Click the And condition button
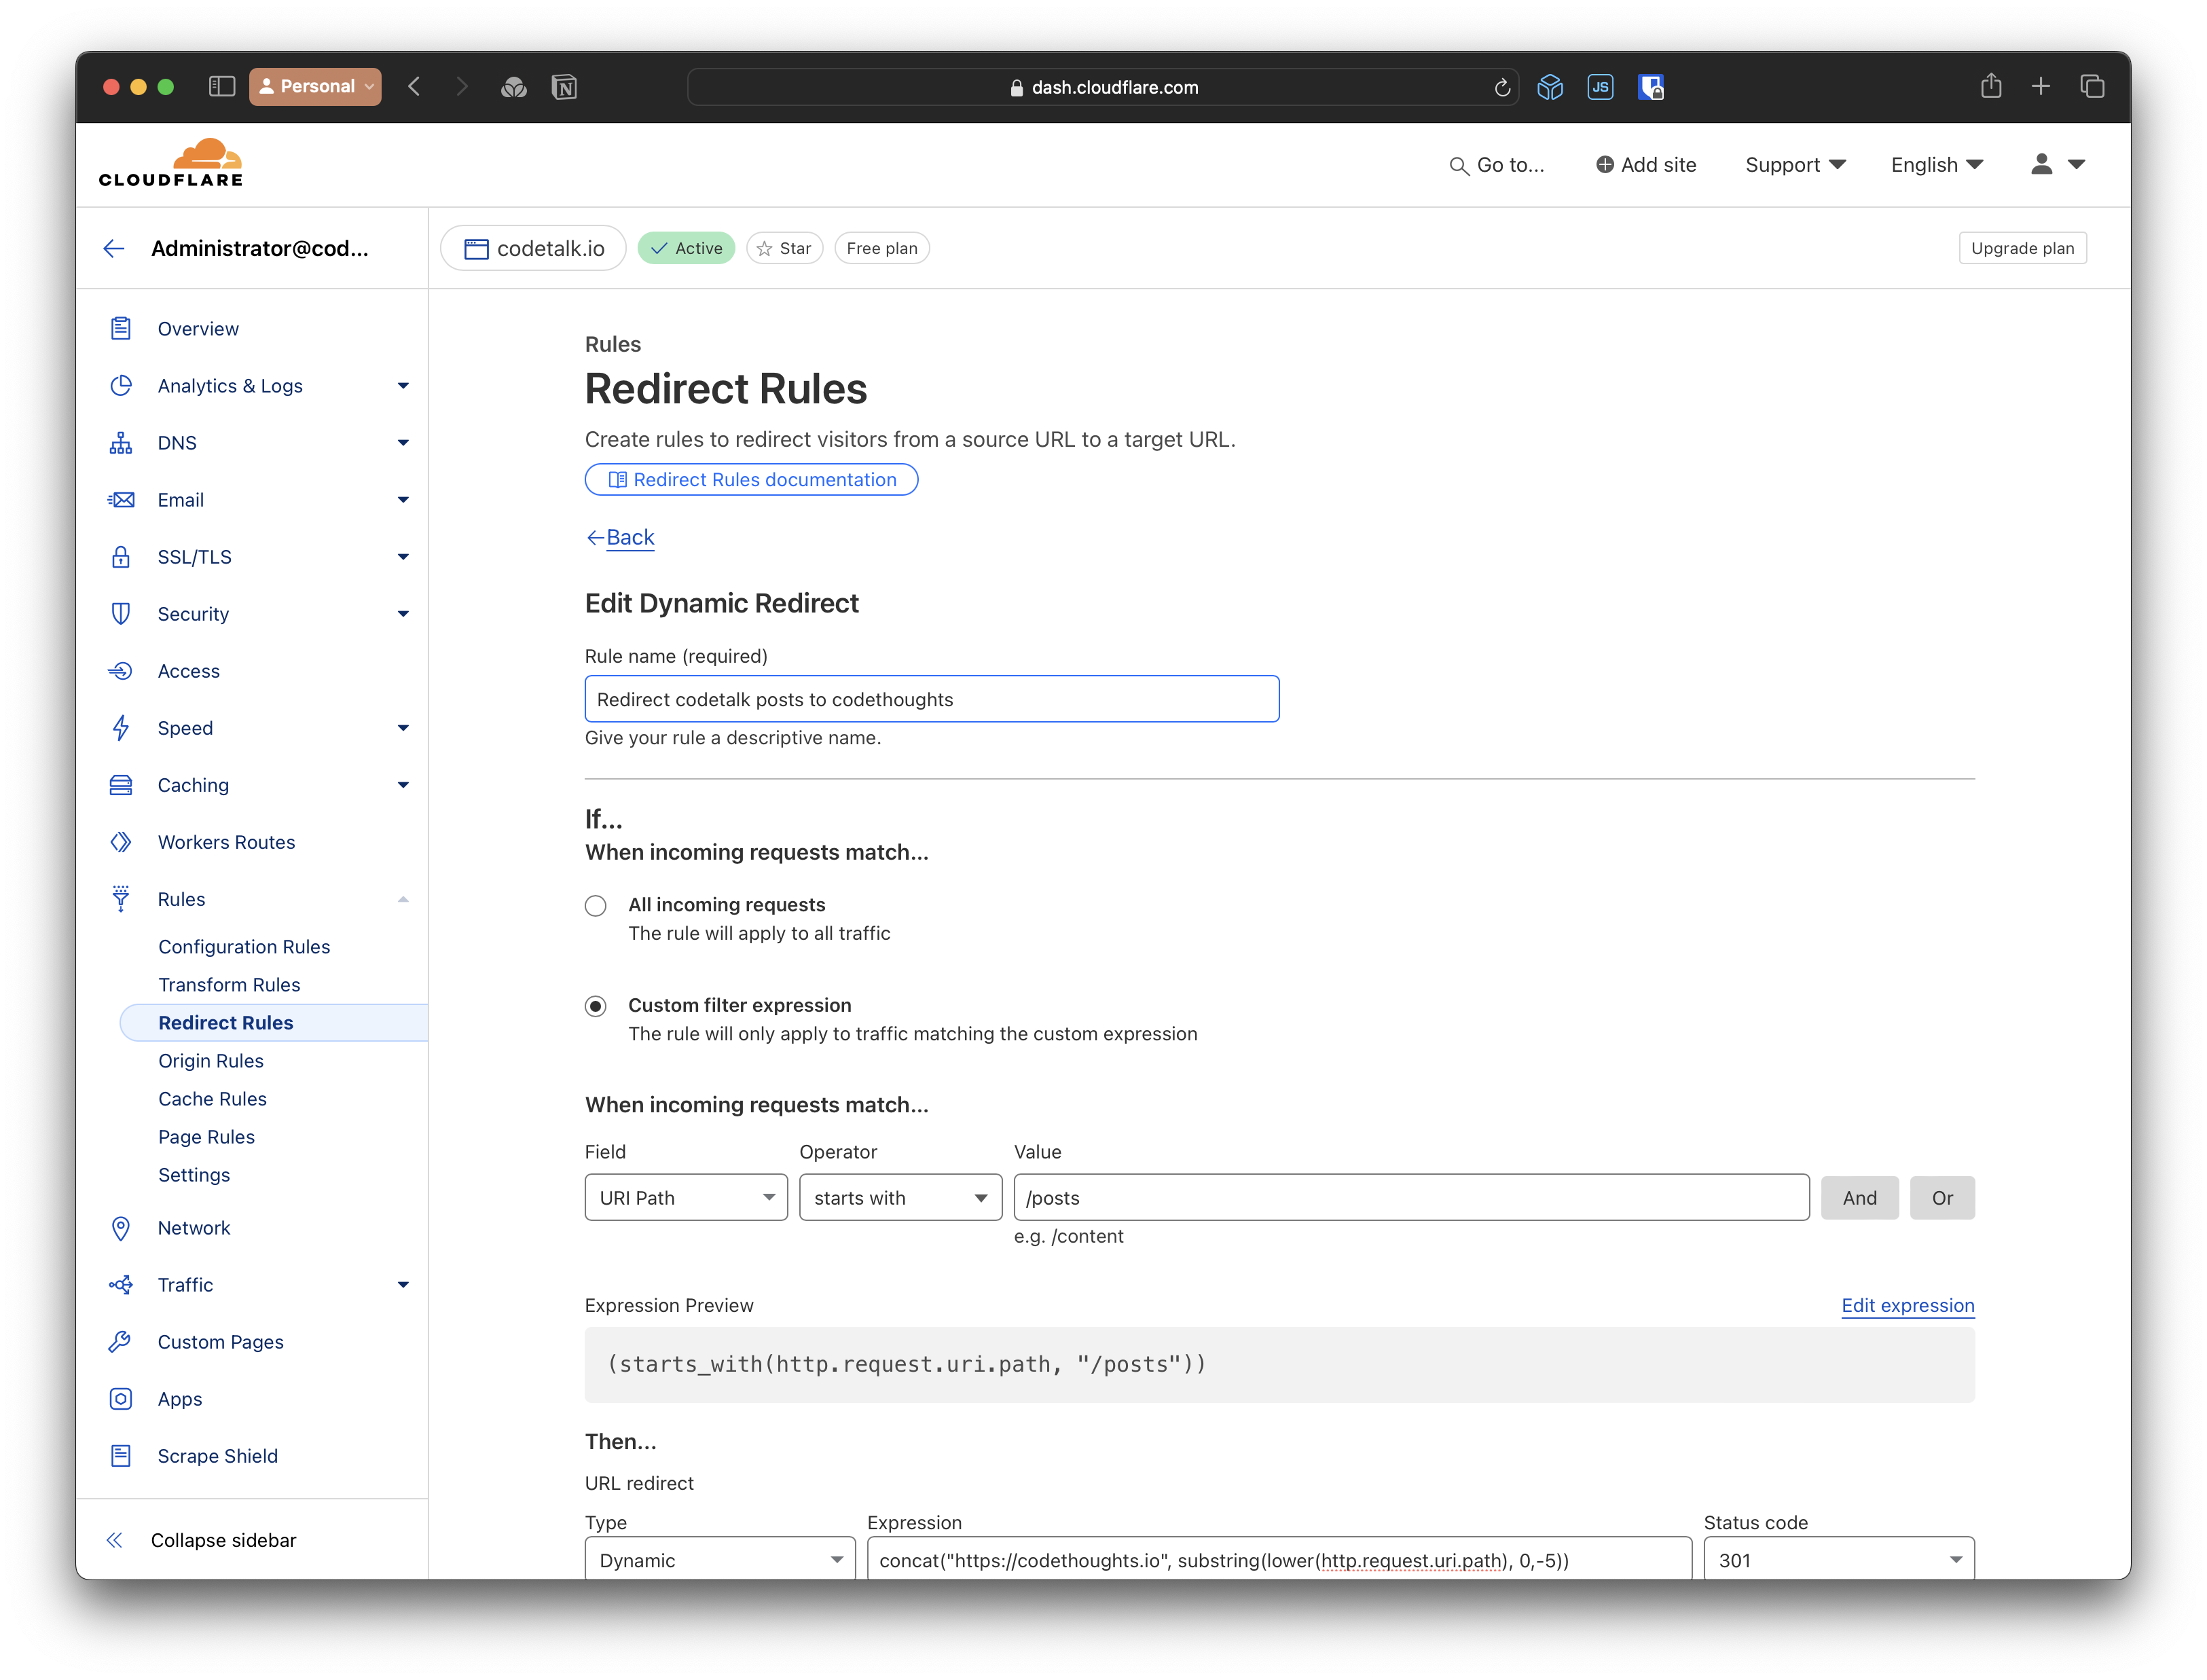Image resolution: width=2207 pixels, height=1680 pixels. click(x=1859, y=1198)
